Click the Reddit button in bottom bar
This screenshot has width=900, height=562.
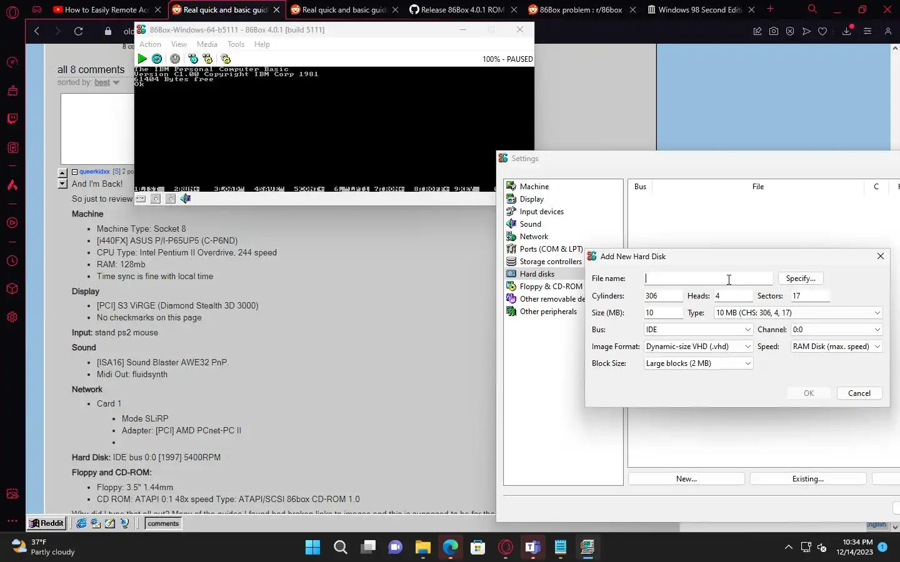(x=47, y=523)
